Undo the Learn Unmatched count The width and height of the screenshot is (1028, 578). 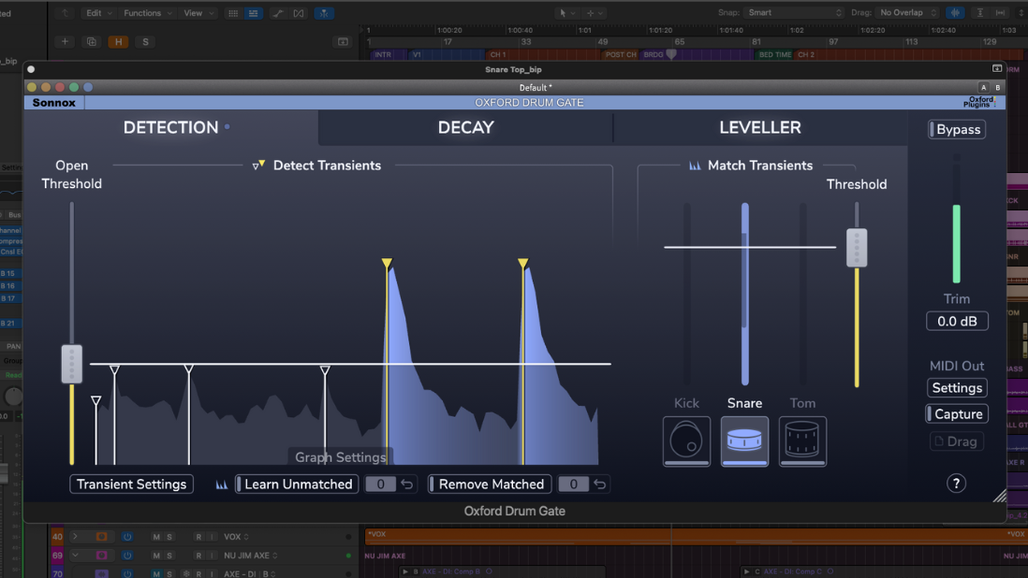coord(407,484)
